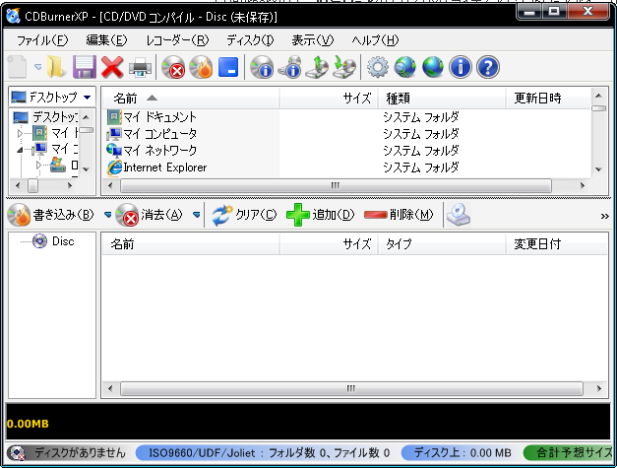Image resolution: width=617 pixels, height=468 pixels.
Task: Expand the drive node under マイ コンピュータ
Action: [38, 166]
